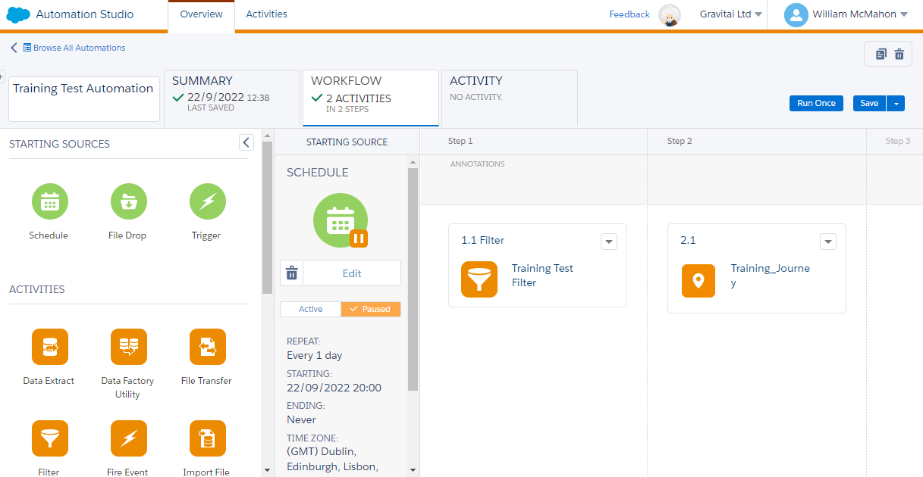Select the Fire Event activity
This screenshot has height=477, width=923.
click(x=127, y=438)
